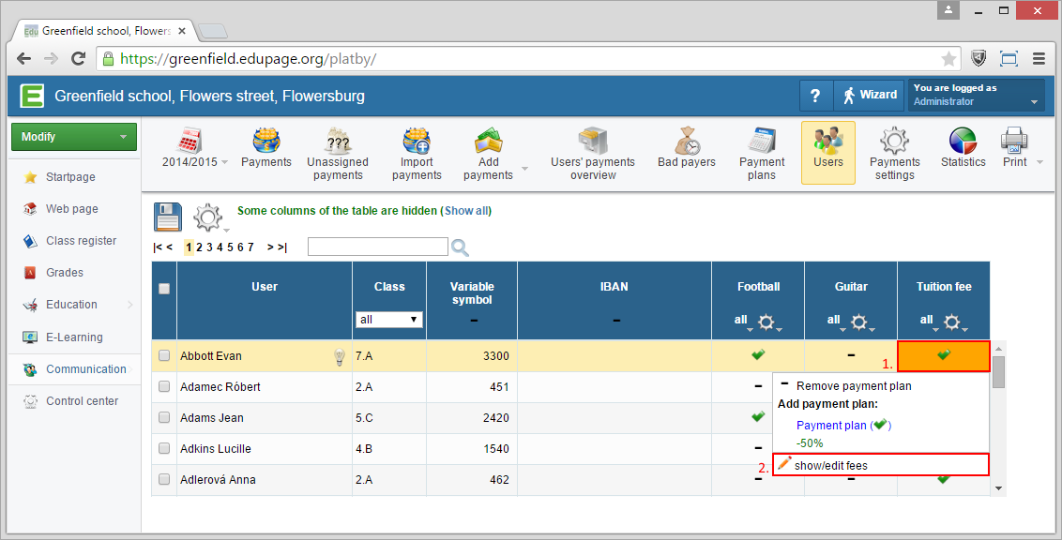Click the light bulb icon for Abbott Evan
The height and width of the screenshot is (540, 1062).
pyautogui.click(x=340, y=356)
